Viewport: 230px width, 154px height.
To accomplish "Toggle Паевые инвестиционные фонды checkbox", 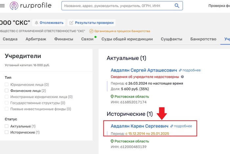I will coord(7,109).
